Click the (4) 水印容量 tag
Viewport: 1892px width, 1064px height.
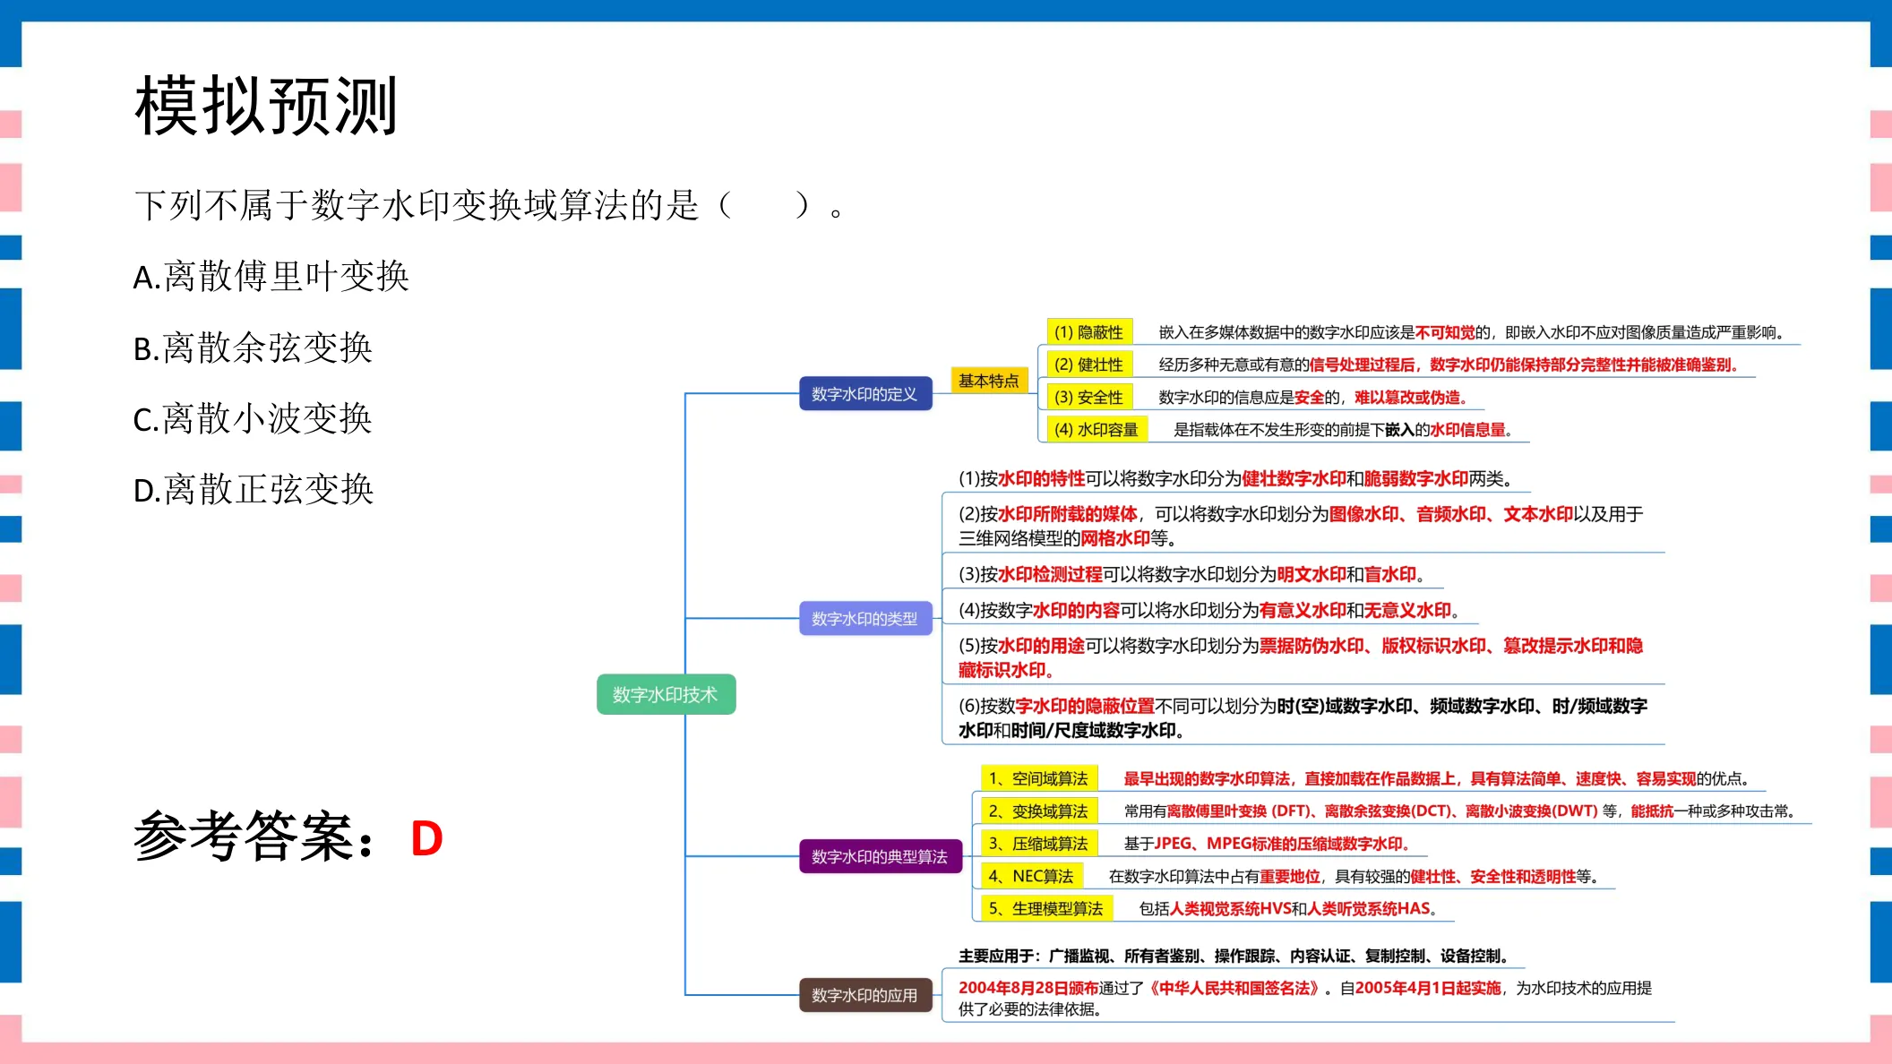coord(1097,429)
